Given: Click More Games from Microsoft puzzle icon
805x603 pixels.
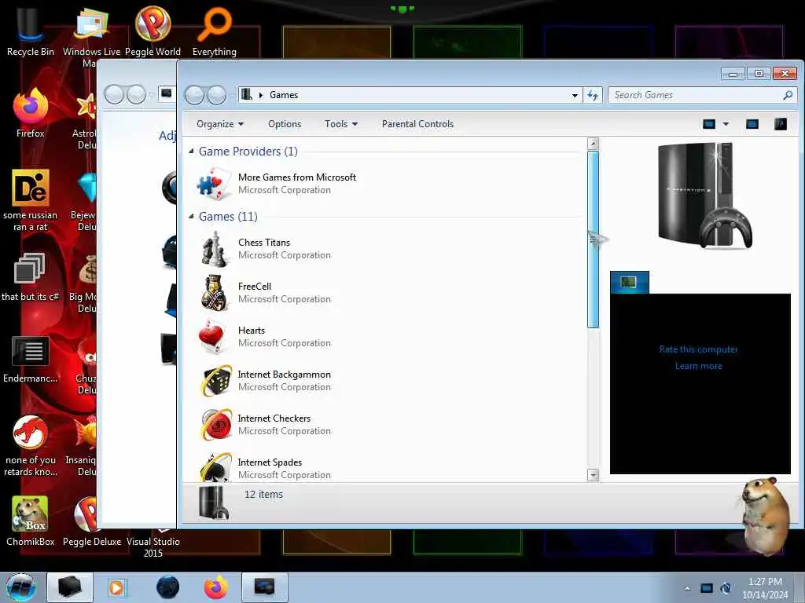Looking at the screenshot, I should pos(214,184).
